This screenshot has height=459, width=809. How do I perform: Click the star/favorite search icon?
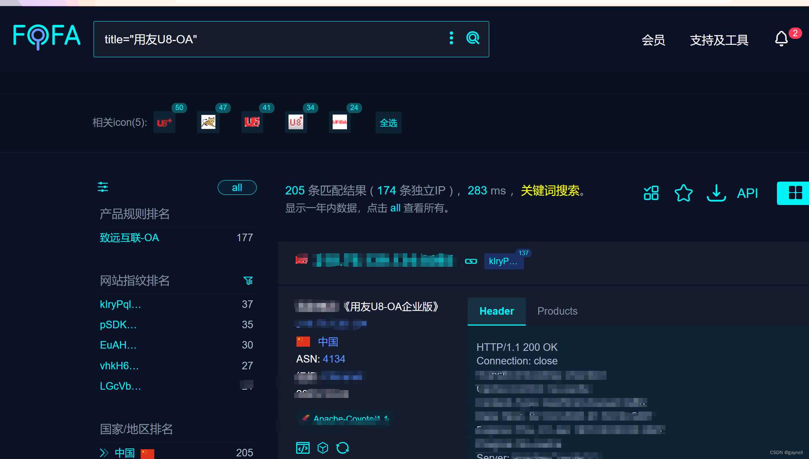(685, 193)
